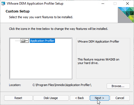Minimize the setup window
The image size is (134, 105).
pyautogui.click(x=103, y=4)
